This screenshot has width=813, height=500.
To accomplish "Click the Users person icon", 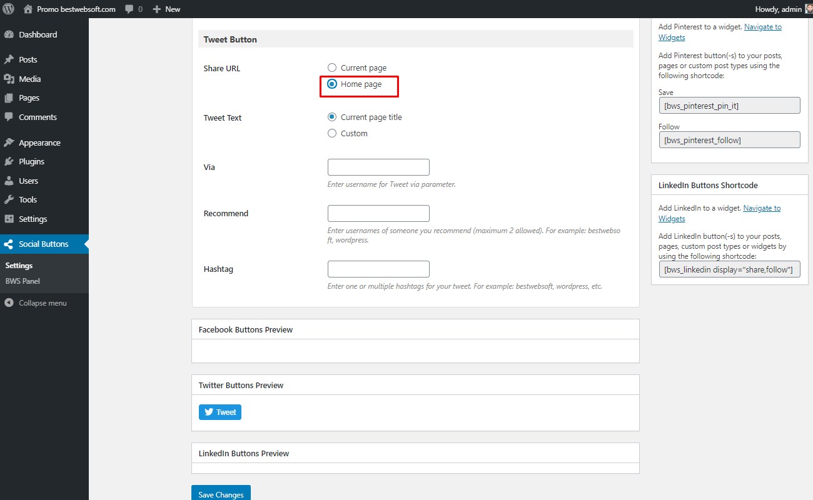I will click(9, 181).
